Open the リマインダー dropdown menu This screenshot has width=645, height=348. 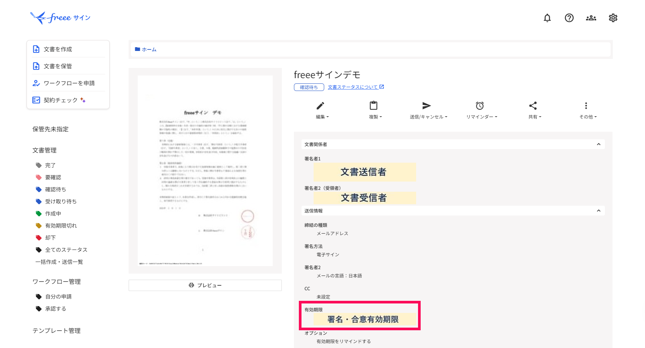pos(482,117)
